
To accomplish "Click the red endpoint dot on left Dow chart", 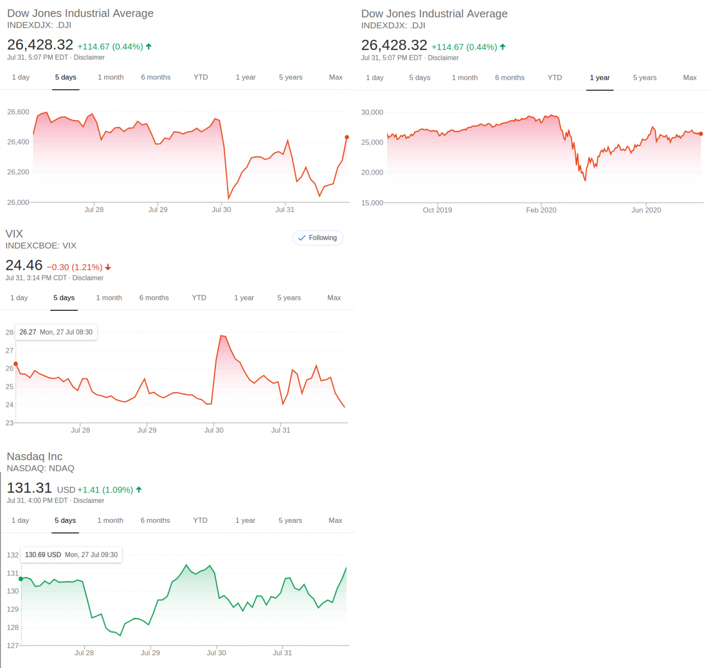I will pyautogui.click(x=347, y=137).
